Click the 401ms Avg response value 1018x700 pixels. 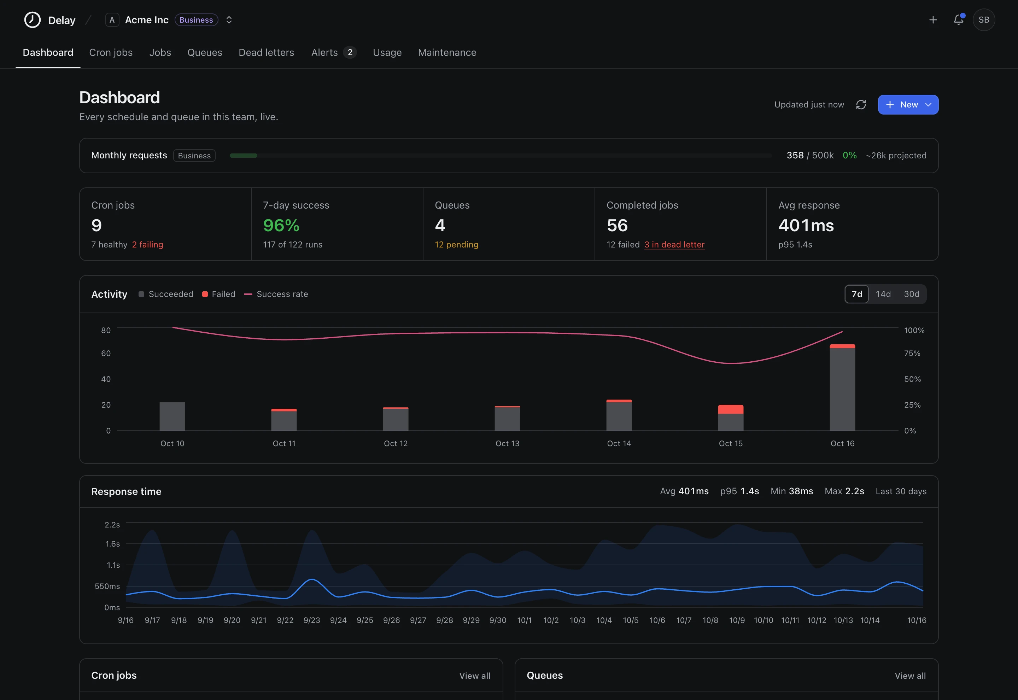click(x=806, y=226)
